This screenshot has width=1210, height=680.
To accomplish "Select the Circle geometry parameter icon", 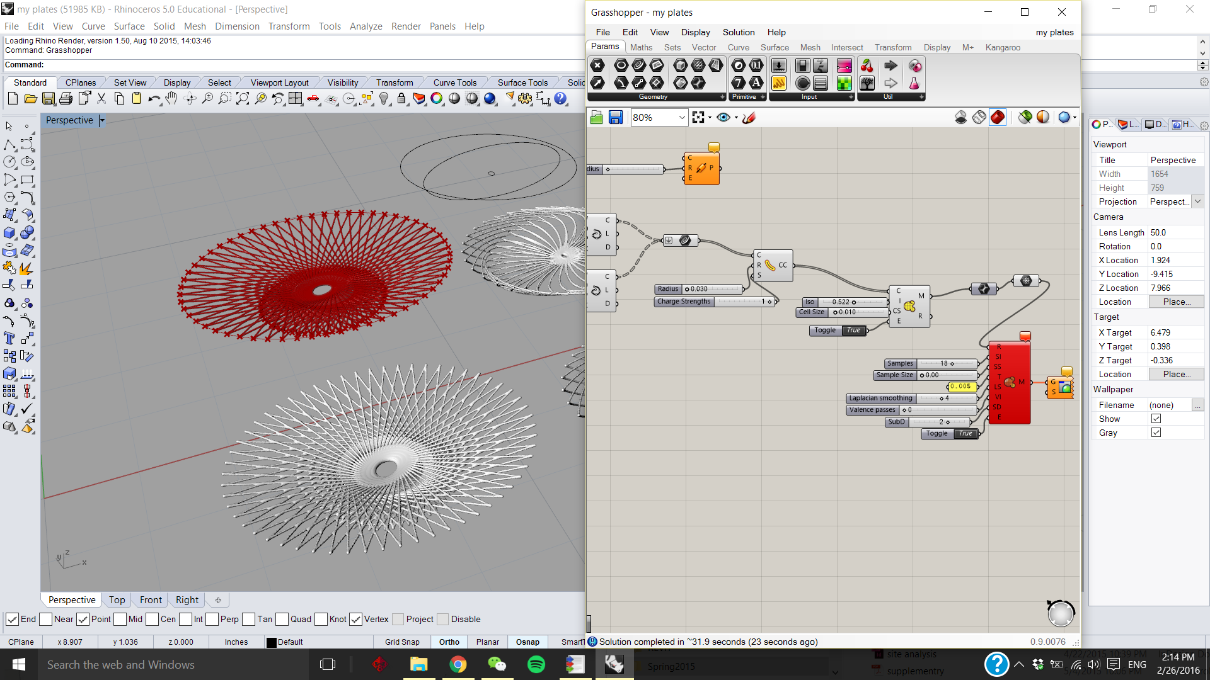I will 621,65.
